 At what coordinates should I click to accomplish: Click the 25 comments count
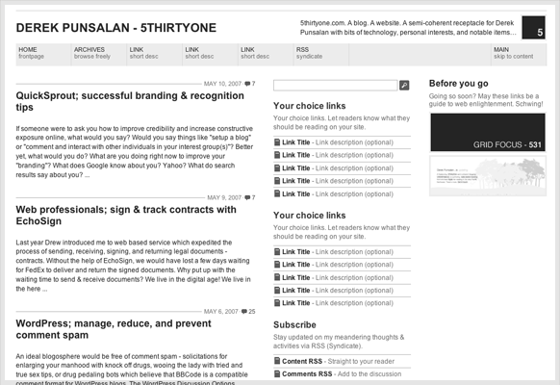[x=252, y=312]
